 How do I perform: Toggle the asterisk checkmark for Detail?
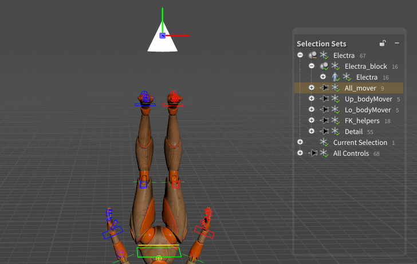point(335,131)
